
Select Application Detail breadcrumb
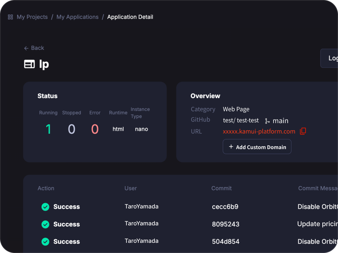click(130, 17)
